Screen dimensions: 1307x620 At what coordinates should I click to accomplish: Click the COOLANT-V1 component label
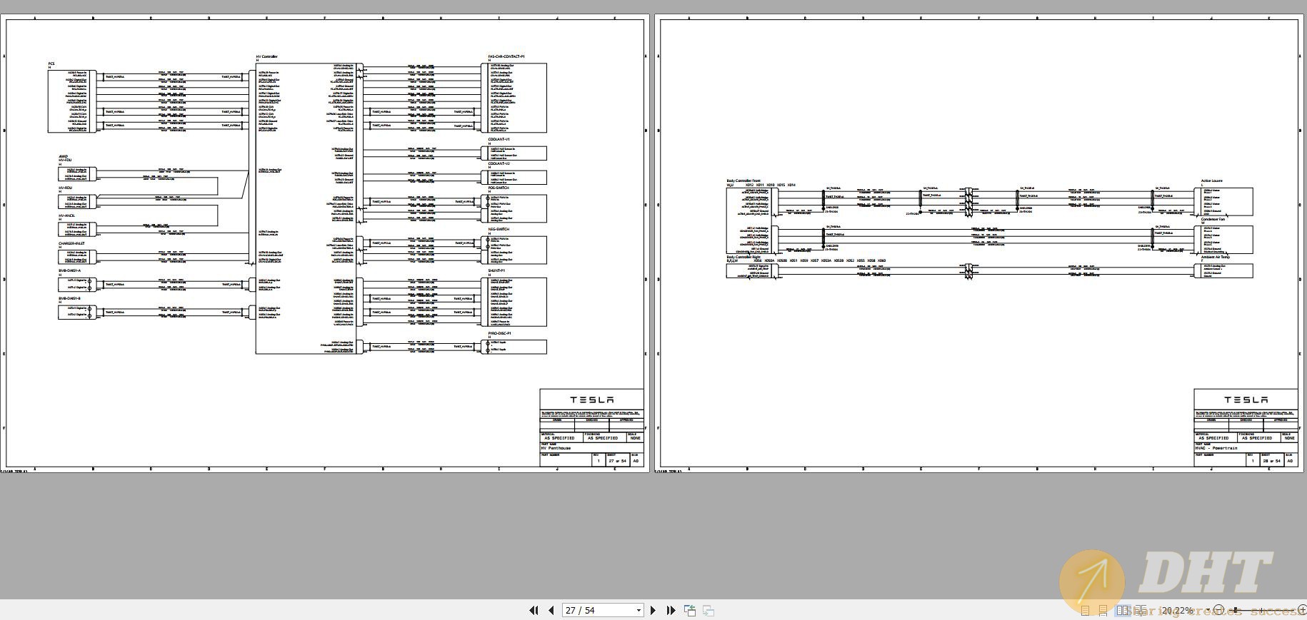tap(499, 140)
